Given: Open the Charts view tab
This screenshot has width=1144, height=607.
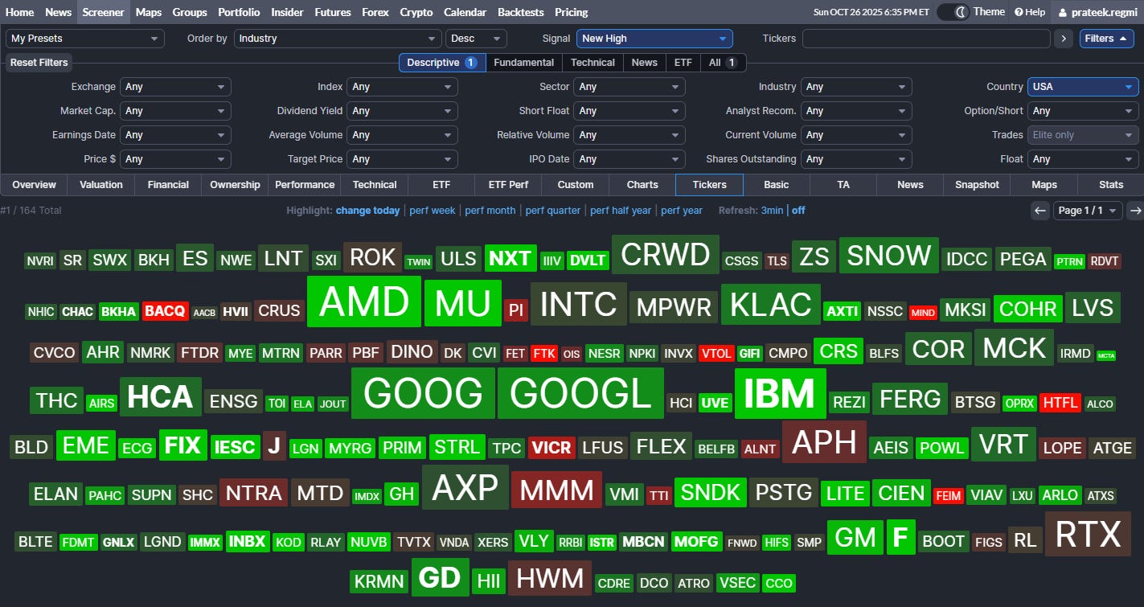Looking at the screenshot, I should (x=642, y=185).
